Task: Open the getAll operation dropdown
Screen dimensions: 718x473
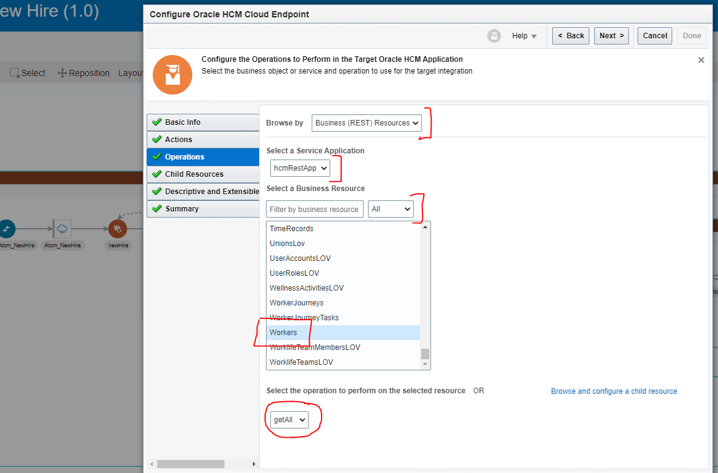Action: [289, 419]
